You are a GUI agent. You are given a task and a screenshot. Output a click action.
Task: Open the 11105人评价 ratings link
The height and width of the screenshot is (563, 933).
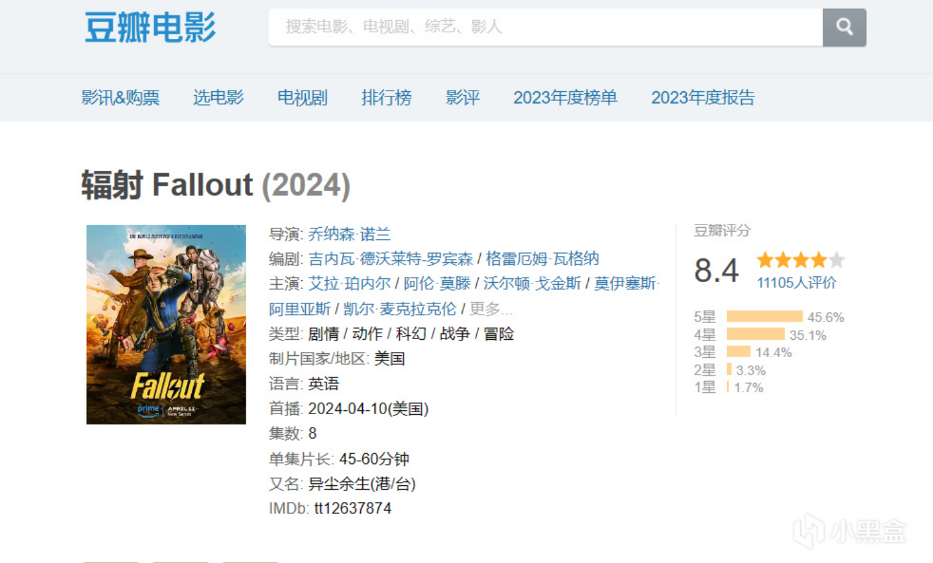797,283
